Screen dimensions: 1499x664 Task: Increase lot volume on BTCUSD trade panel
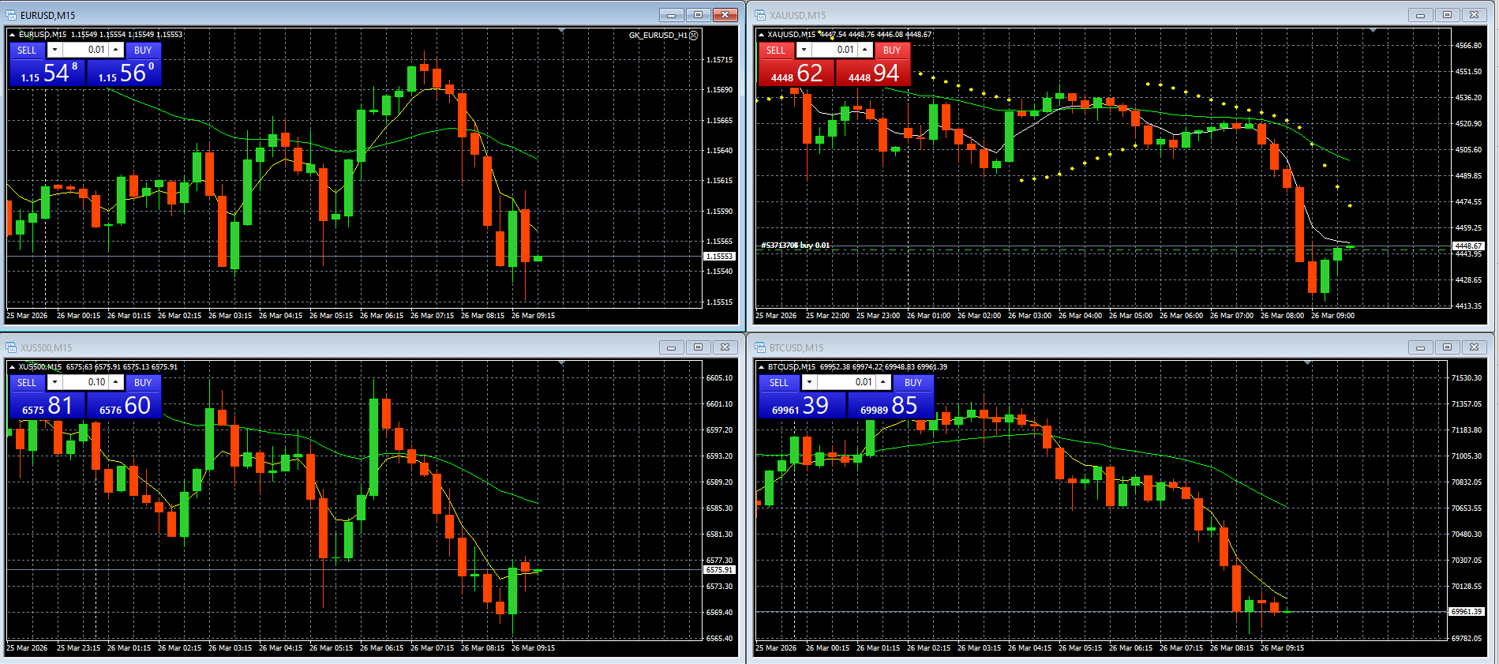[x=883, y=382]
